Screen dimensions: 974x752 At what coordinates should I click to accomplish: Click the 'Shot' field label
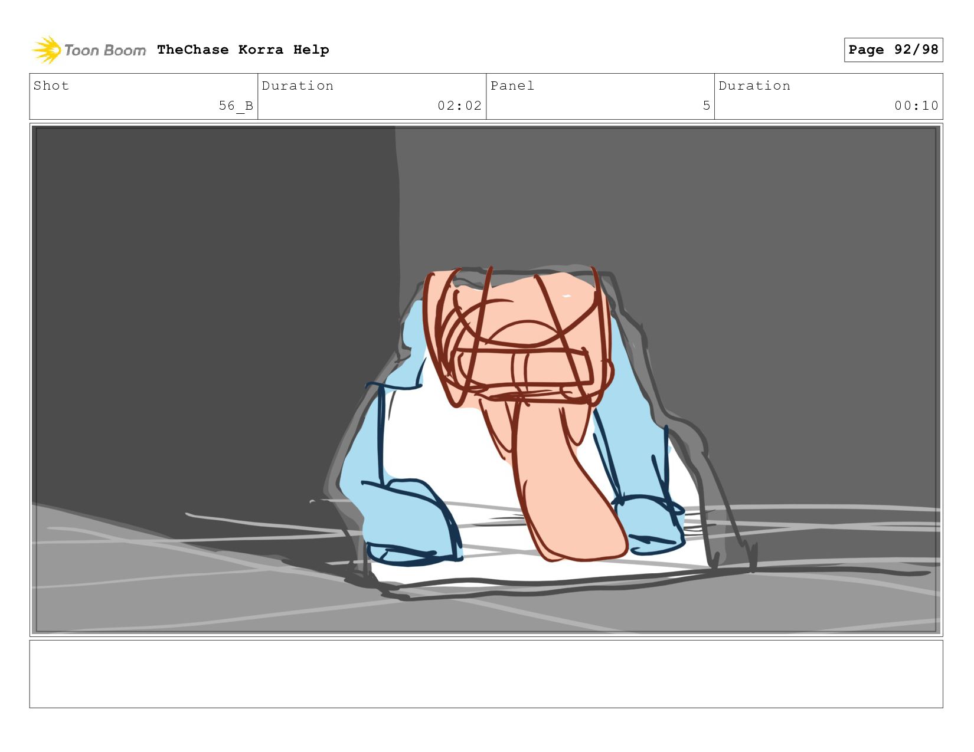point(51,86)
